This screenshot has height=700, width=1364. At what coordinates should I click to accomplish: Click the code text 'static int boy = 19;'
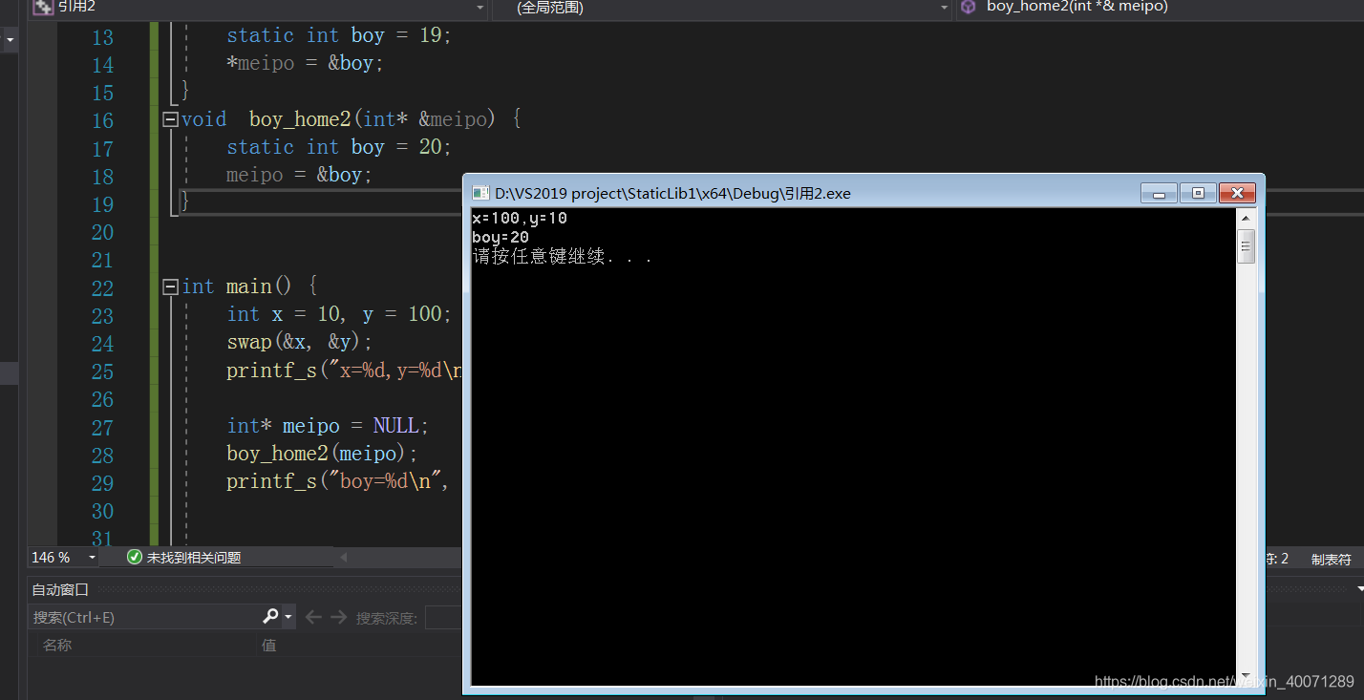click(339, 35)
